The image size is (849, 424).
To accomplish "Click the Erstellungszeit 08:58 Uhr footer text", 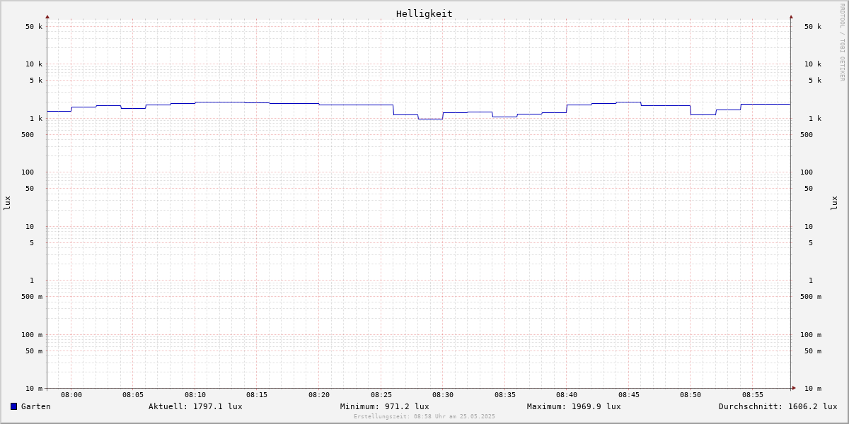I will (424, 416).
